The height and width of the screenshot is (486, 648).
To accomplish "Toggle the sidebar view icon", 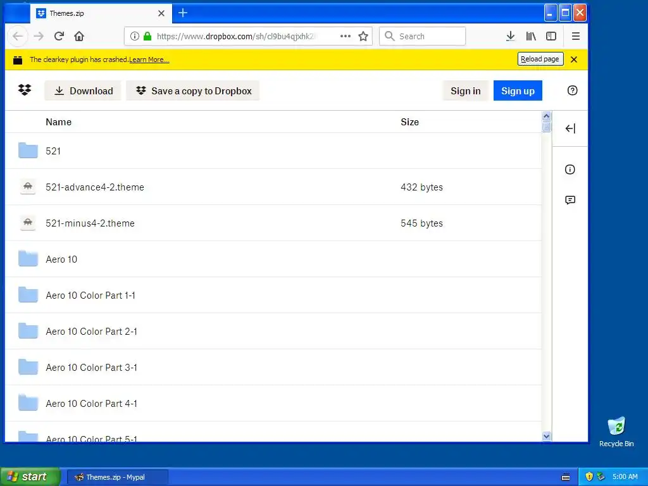I will [551, 36].
